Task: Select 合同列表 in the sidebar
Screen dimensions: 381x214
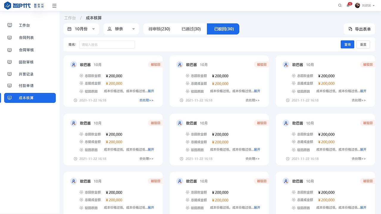Action: tap(26, 37)
